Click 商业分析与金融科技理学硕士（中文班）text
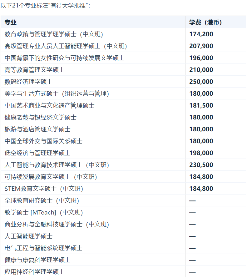 pyautogui.click(x=57, y=224)
